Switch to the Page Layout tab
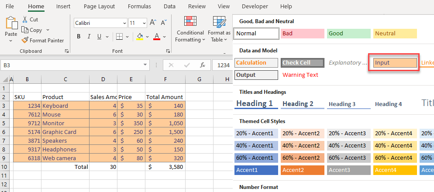This screenshot has width=434, height=192. (x=99, y=7)
